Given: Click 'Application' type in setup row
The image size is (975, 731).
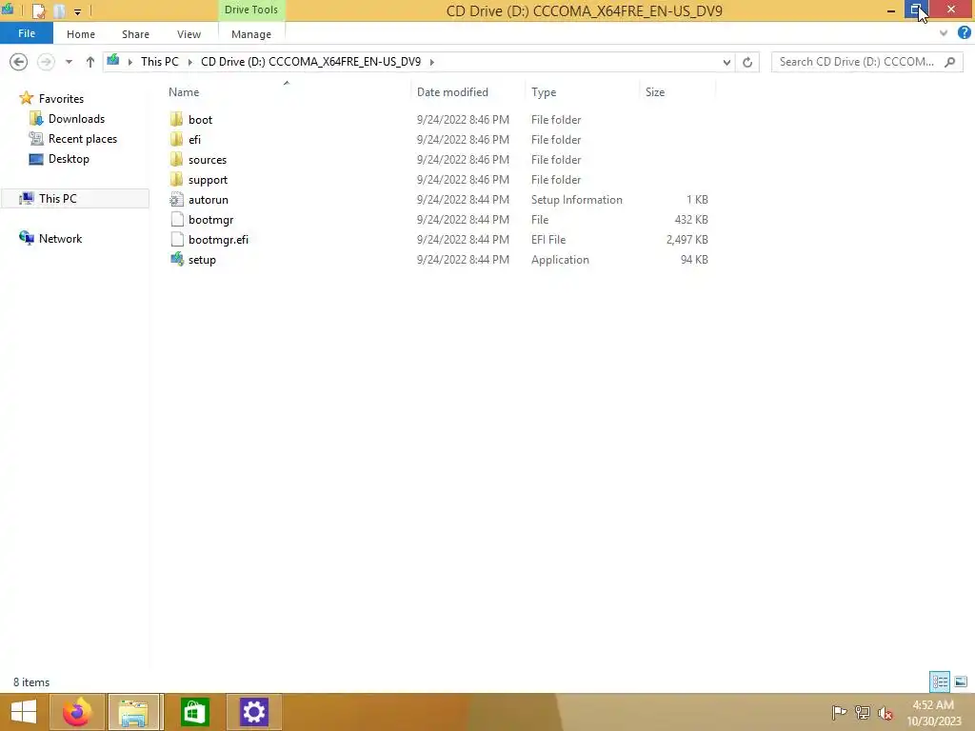Looking at the screenshot, I should point(560,260).
